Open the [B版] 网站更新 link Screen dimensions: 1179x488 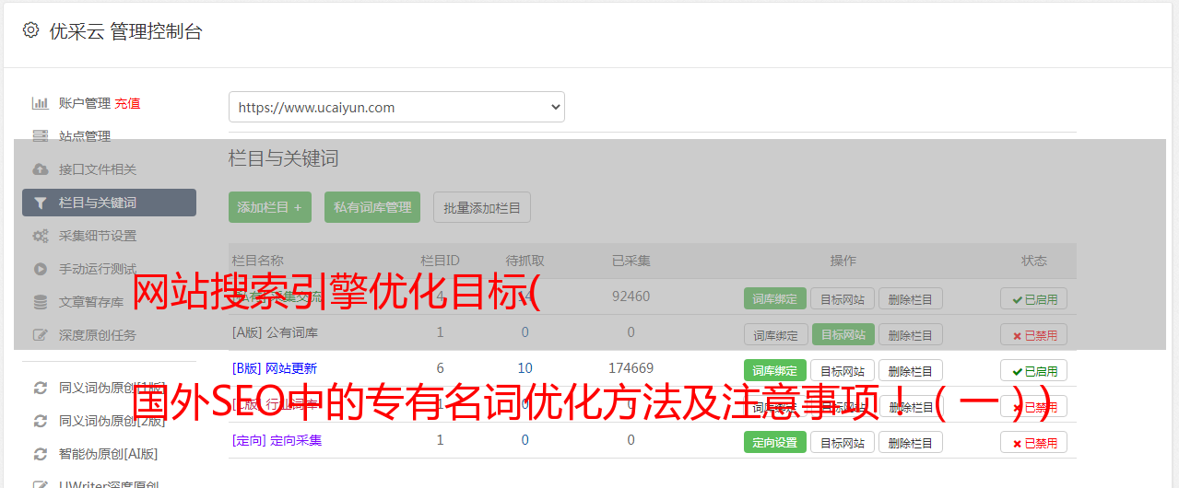pyautogui.click(x=275, y=368)
